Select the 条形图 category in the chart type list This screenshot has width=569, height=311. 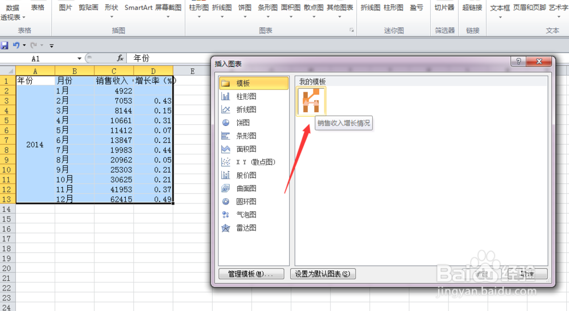254,136
